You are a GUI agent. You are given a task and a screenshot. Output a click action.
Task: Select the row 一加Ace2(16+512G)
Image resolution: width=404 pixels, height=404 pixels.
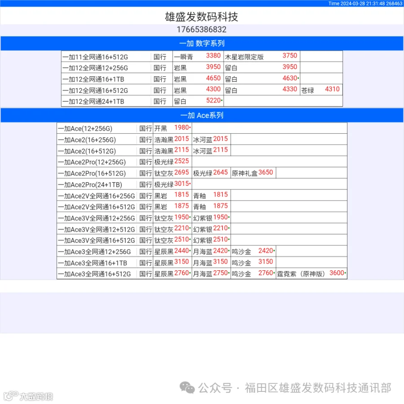(x=202, y=150)
